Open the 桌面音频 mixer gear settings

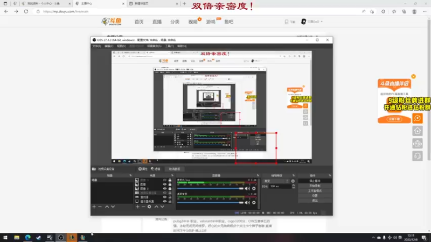[254, 203]
